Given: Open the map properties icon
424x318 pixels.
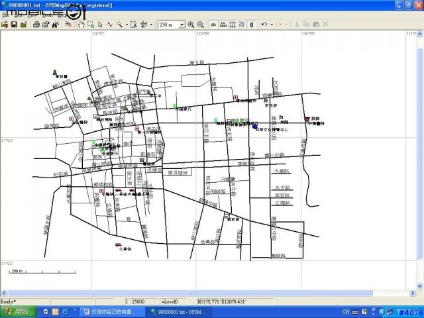Looking at the screenshot, I should 46,25.
